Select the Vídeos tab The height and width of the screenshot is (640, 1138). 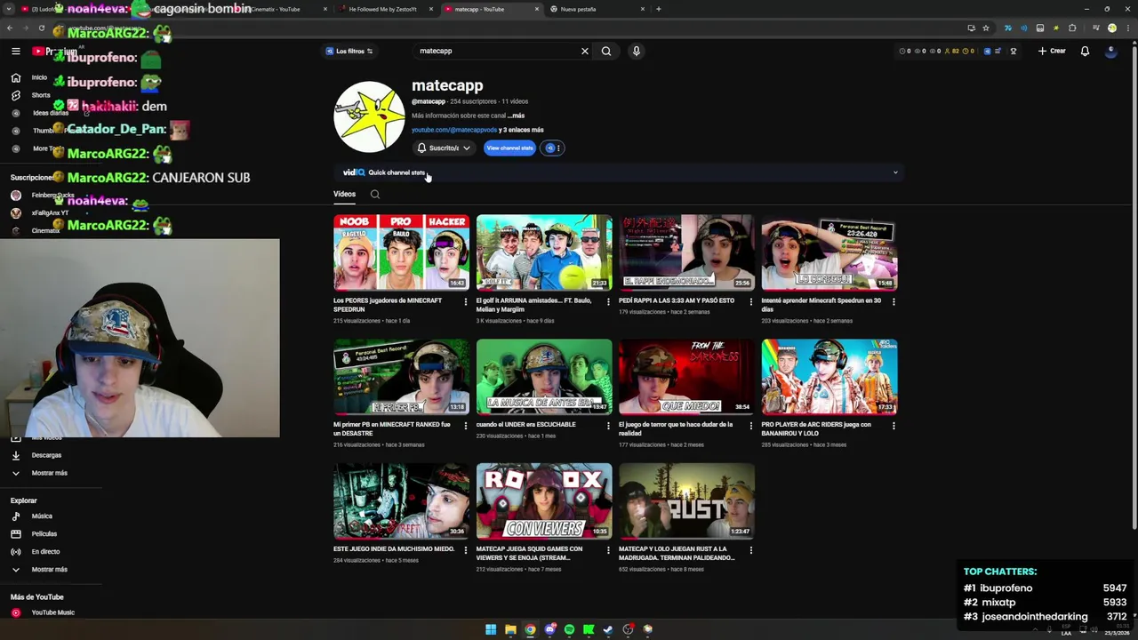tap(344, 194)
